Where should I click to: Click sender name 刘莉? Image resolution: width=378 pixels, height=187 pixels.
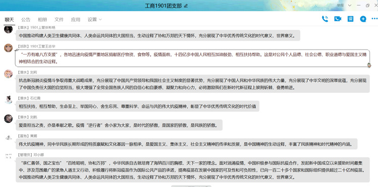[x=33, y=72]
